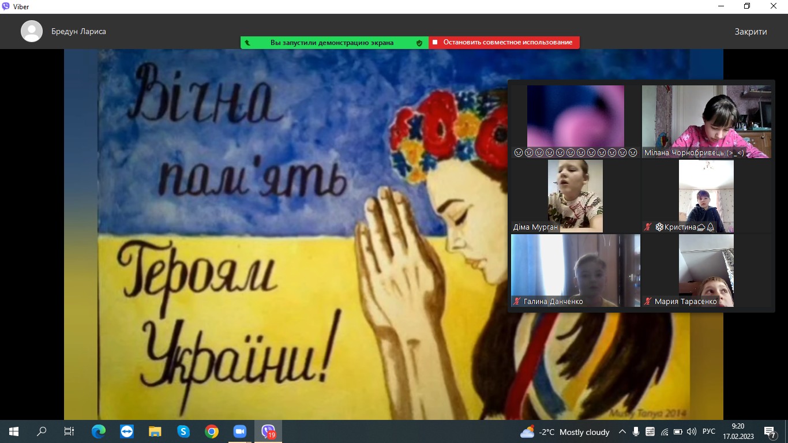
Task: Click the Бредун Лариса contact name
Action: click(78, 32)
